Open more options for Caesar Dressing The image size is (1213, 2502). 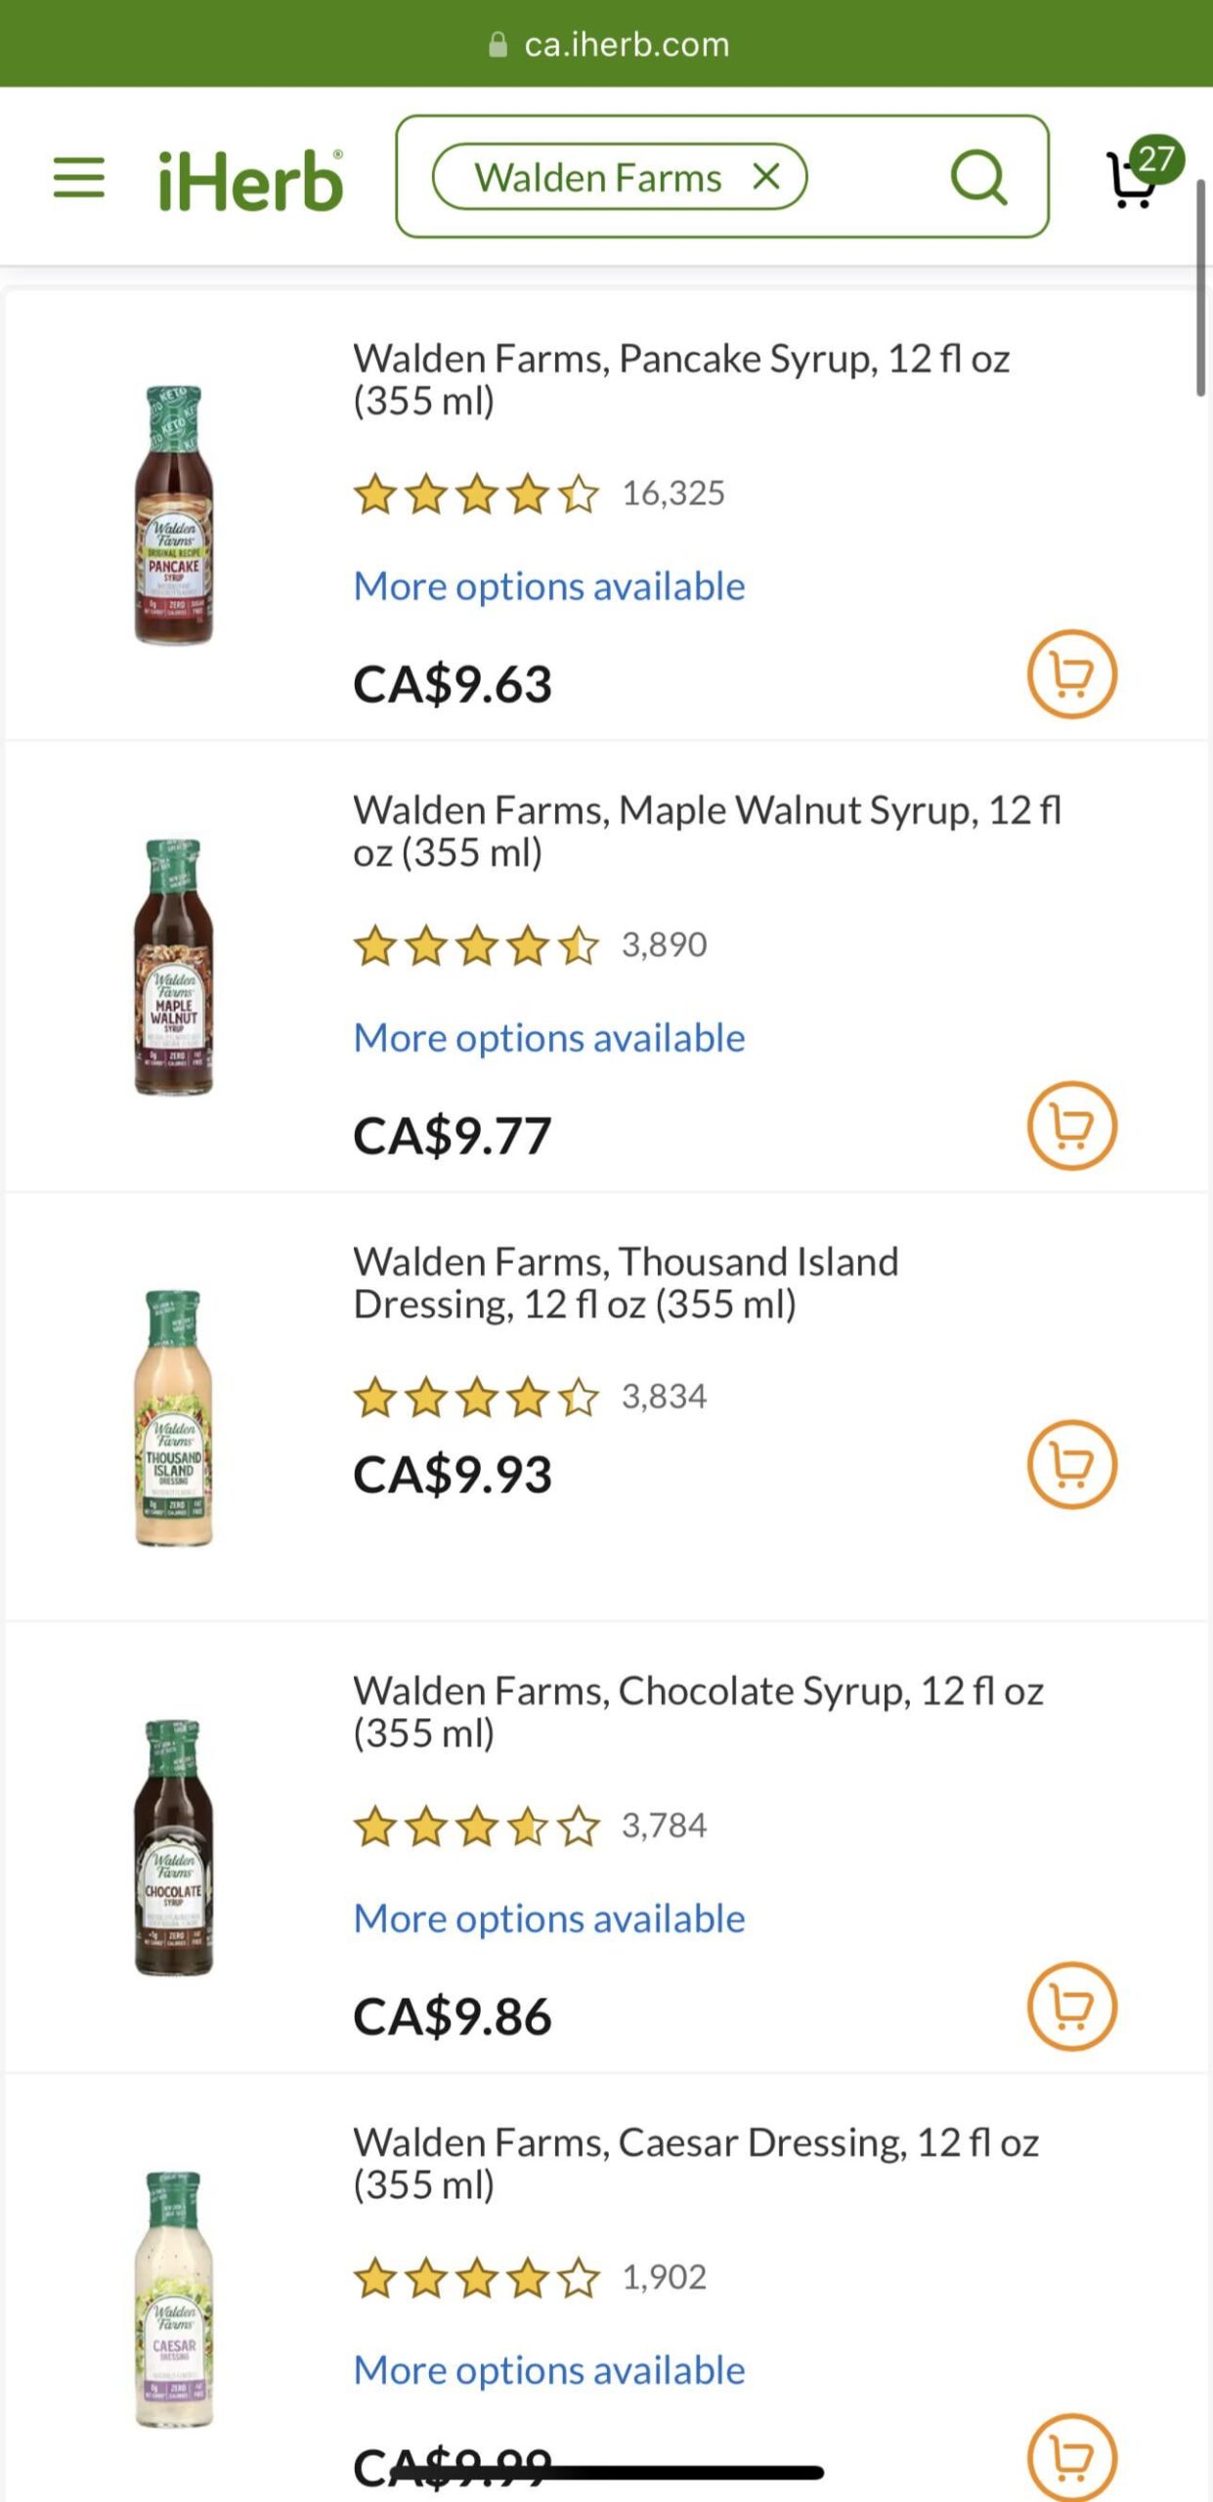549,2370
